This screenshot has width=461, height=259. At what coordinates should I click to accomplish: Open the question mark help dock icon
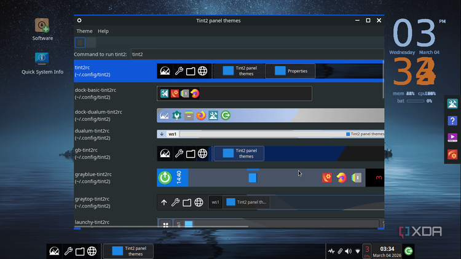452,121
